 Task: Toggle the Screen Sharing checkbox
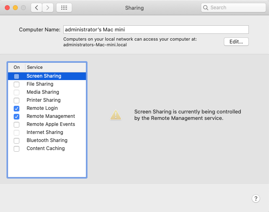click(17, 76)
